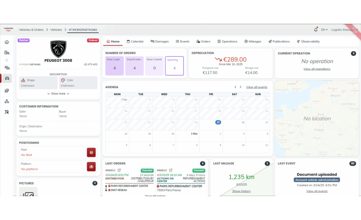Open order #00025 external link icon
Image resolution: width=361 pixels, height=220 pixels.
coord(172,170)
